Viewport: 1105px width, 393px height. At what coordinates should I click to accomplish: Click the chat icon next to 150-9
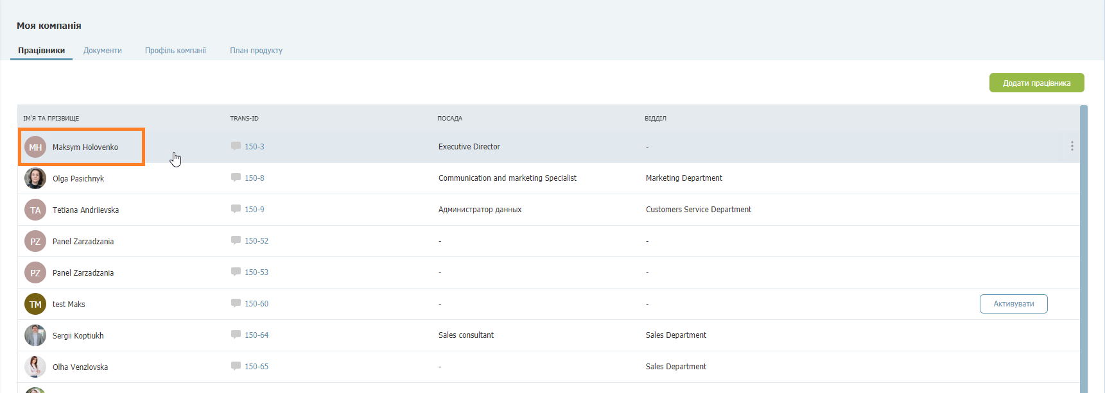(x=236, y=209)
